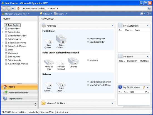Screen dimensions: 153x115
Task: Open the Reports menu
Action: coord(60,14)
